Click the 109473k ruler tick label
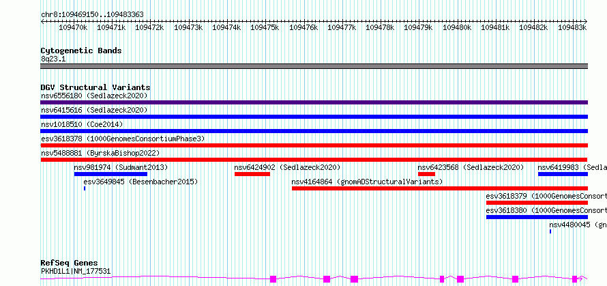 (x=188, y=27)
